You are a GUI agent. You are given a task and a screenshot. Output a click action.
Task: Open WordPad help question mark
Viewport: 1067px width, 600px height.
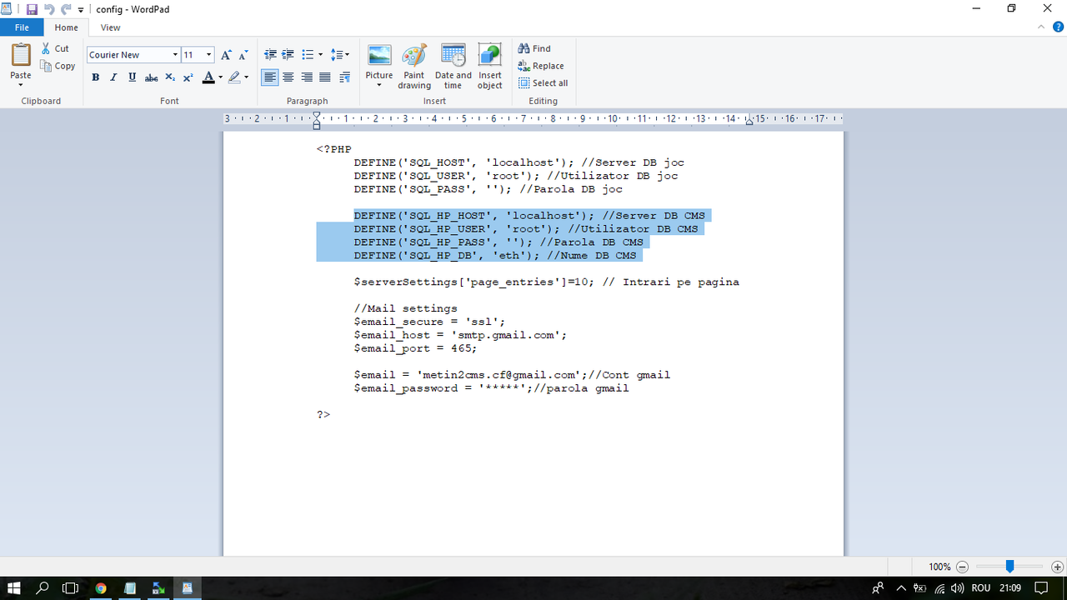tap(1058, 27)
